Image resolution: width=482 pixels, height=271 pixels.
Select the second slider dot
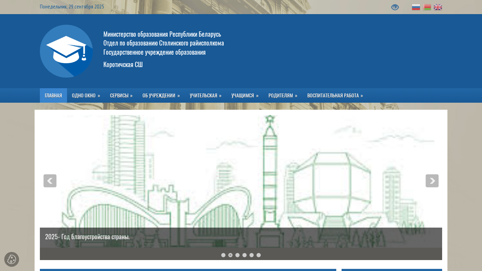[x=230, y=255]
